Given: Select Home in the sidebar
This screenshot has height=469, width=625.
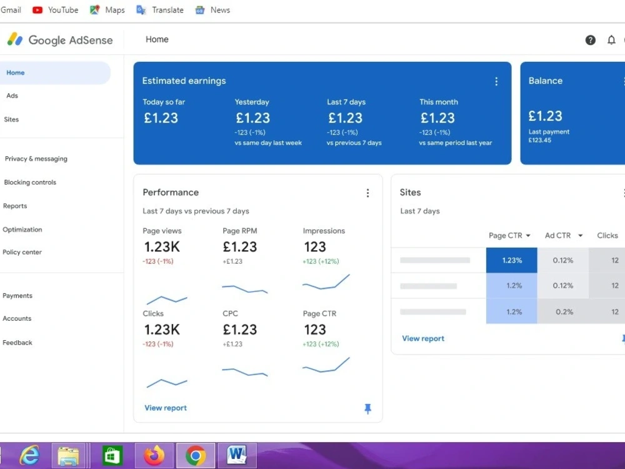Looking at the screenshot, I should (x=55, y=73).
